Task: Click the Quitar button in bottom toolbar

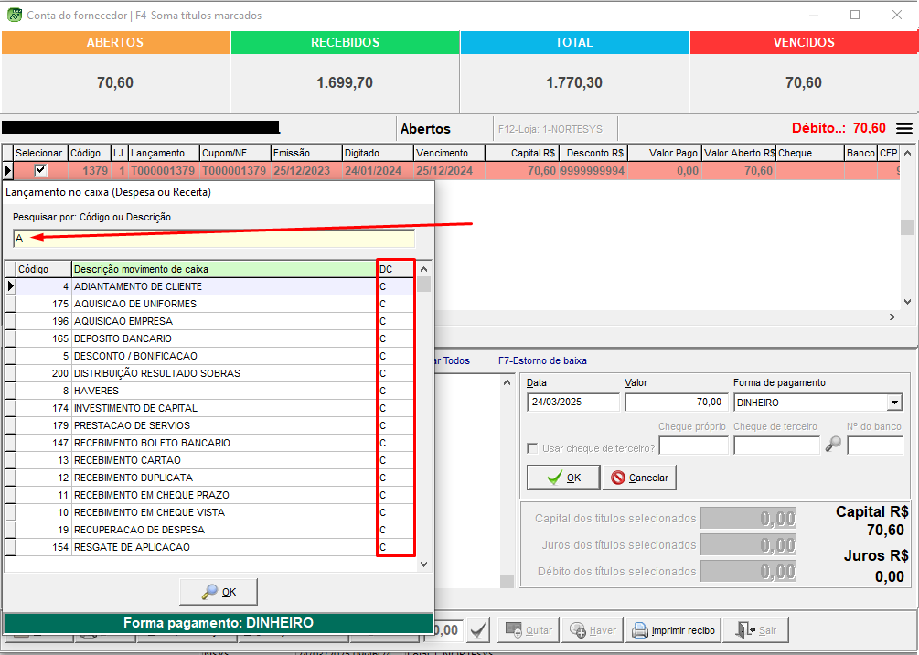Action: [x=528, y=630]
